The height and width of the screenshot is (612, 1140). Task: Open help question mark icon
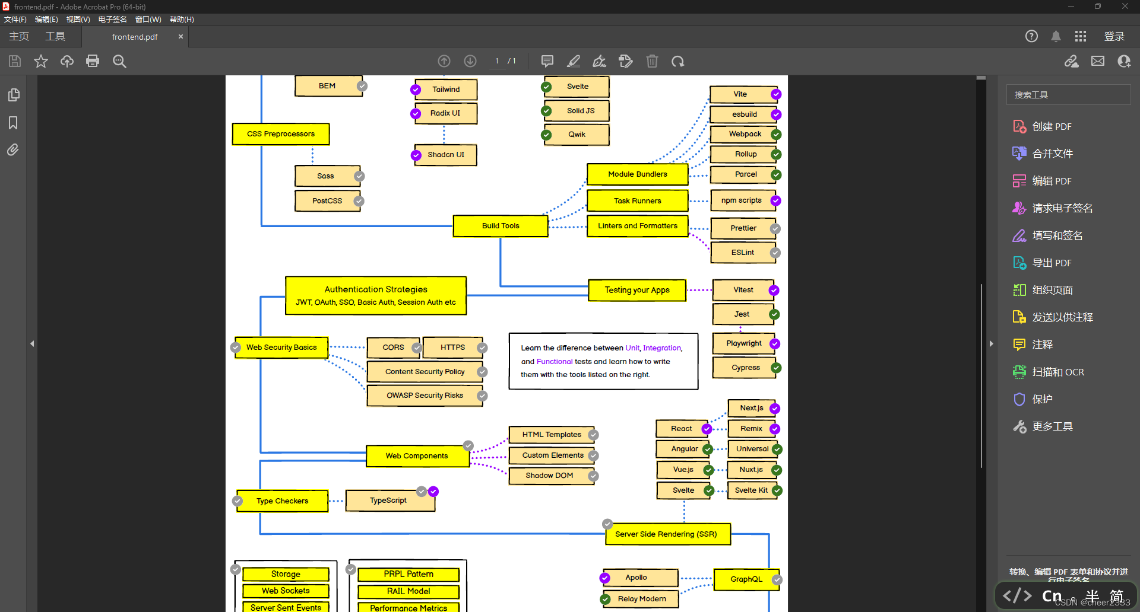(1032, 36)
